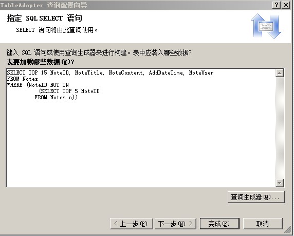Screen dimensions: 294x236
Task: Place cursor in SELECT TOP 15 line
Action: (x=110, y=72)
